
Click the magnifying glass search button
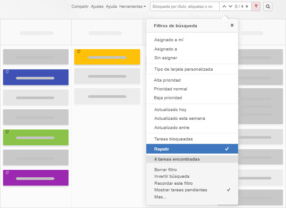(x=268, y=7)
